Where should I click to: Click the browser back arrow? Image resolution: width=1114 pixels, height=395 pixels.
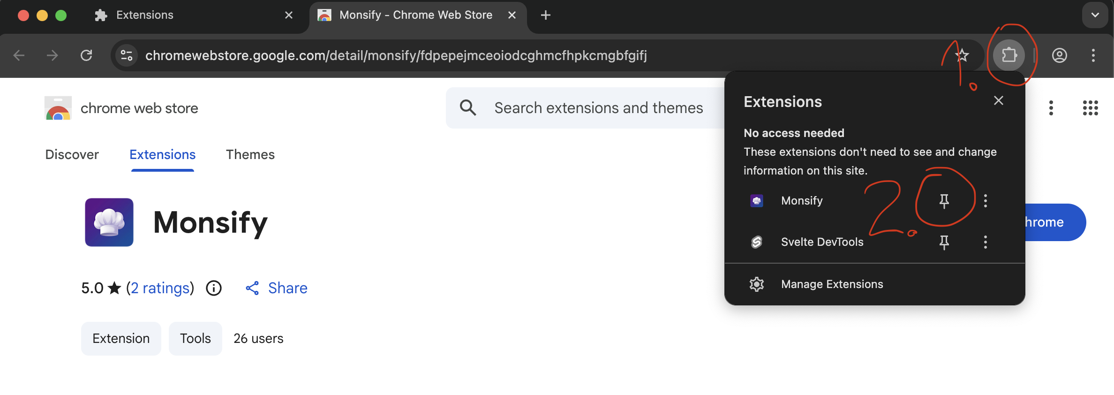19,55
